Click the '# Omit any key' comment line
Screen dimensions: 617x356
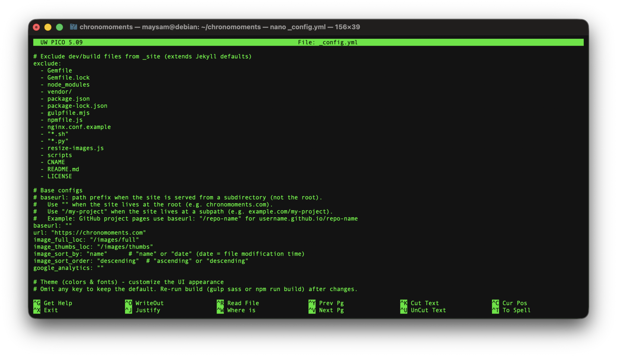click(195, 289)
